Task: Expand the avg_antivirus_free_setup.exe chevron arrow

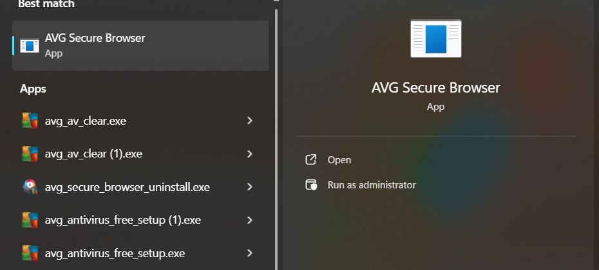Action: pos(249,253)
